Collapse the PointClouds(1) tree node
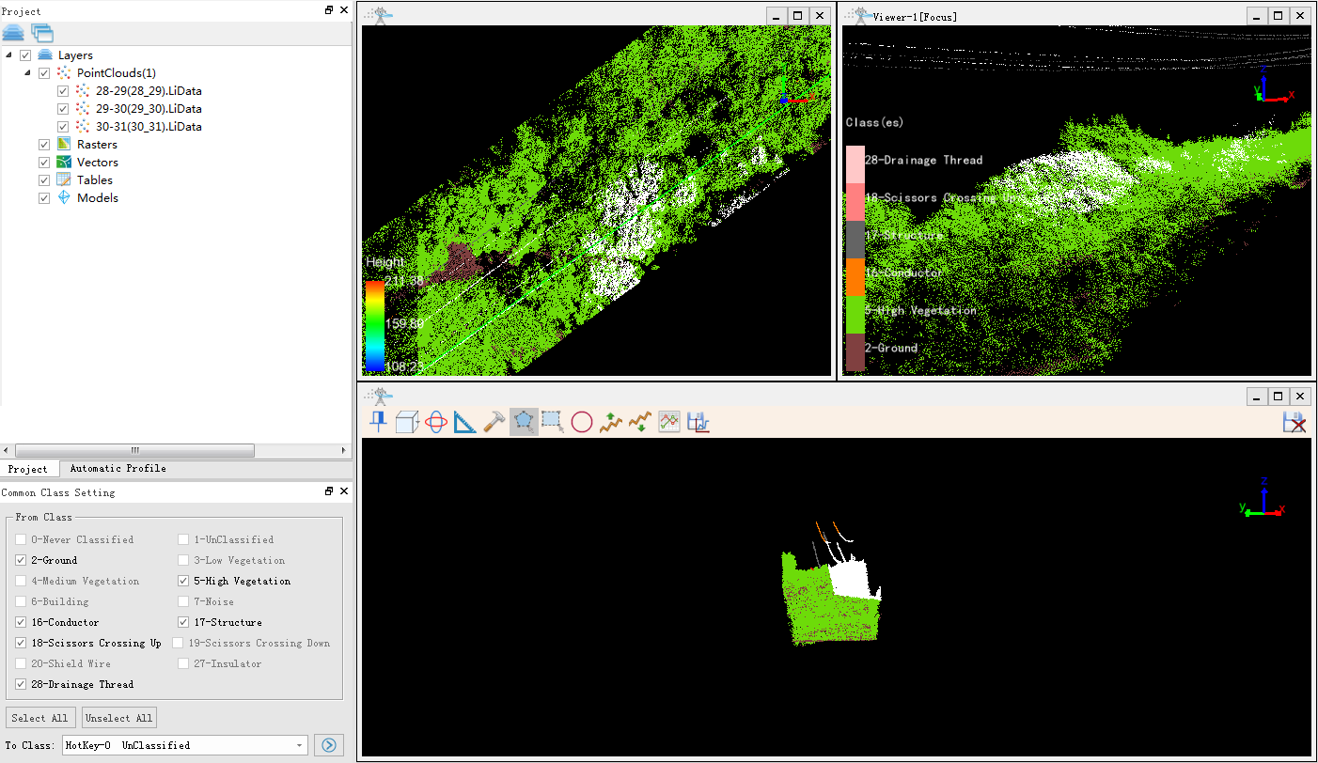 [x=27, y=73]
